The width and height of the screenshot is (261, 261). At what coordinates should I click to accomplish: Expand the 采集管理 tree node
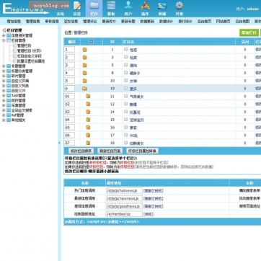(x=4, y=105)
